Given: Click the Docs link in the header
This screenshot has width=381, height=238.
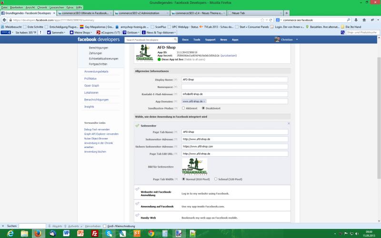Looking at the screenshot, I should coord(185,40).
